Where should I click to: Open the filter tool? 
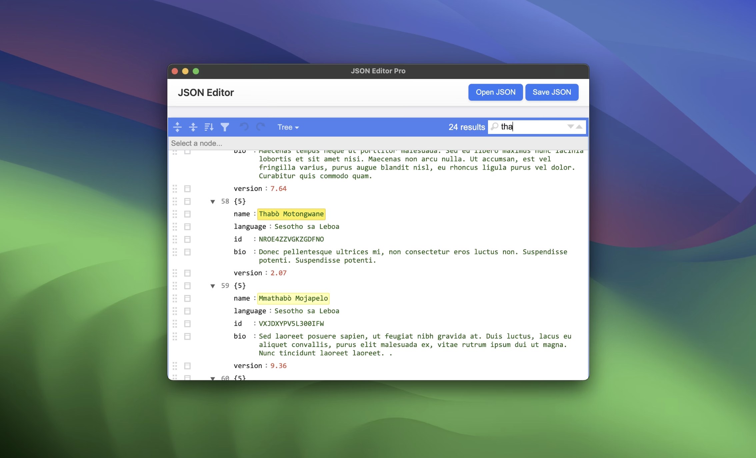(x=225, y=127)
